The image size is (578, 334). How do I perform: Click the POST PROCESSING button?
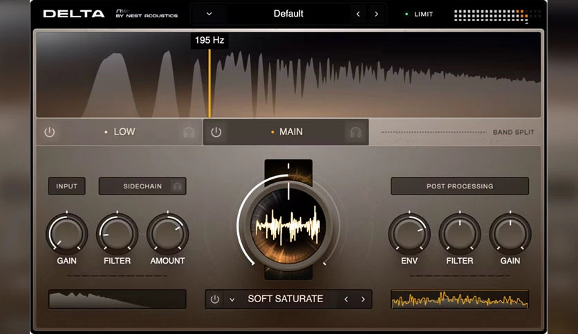pyautogui.click(x=460, y=186)
